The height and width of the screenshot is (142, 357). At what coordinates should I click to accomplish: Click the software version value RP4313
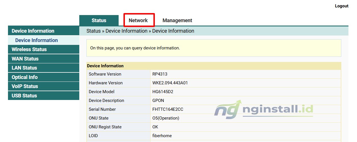(x=160, y=74)
